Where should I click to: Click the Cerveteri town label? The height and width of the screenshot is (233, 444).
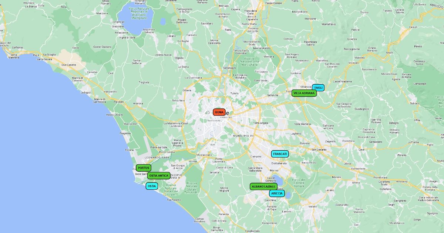point(92,72)
